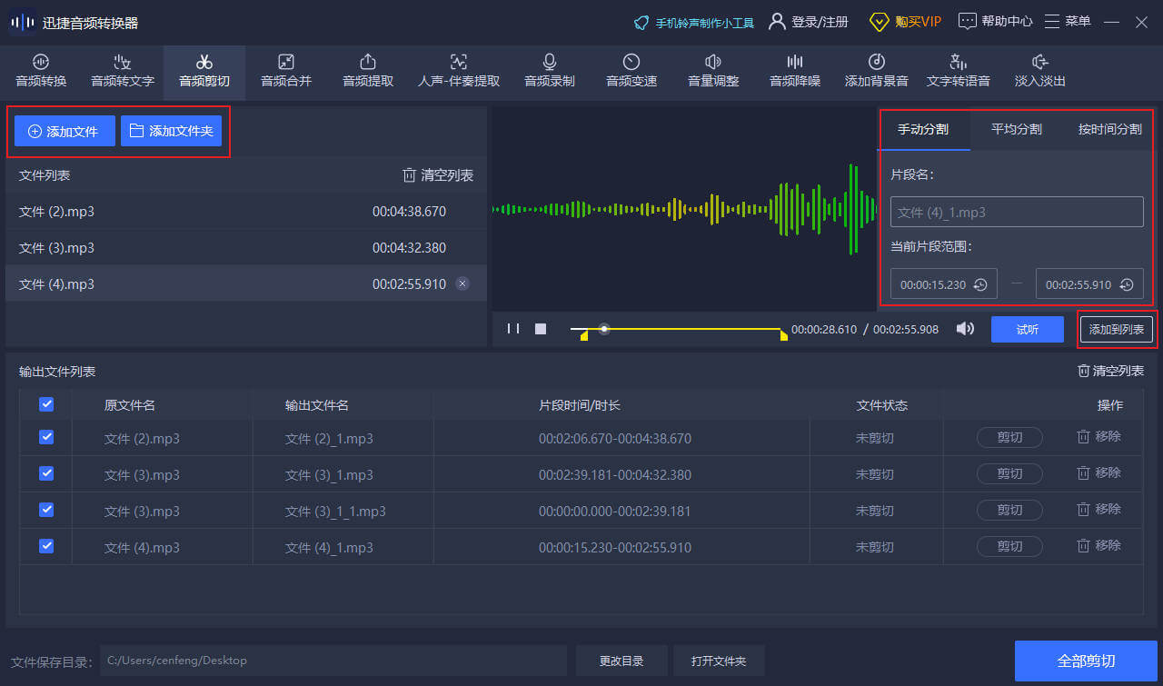Reset the segment start time 00:00:15.230

point(980,284)
